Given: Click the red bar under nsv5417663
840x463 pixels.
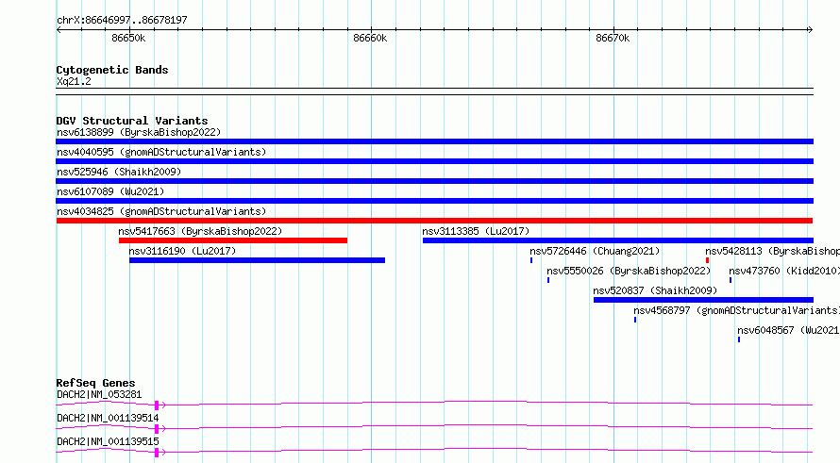Looking at the screenshot, I should tap(233, 240).
